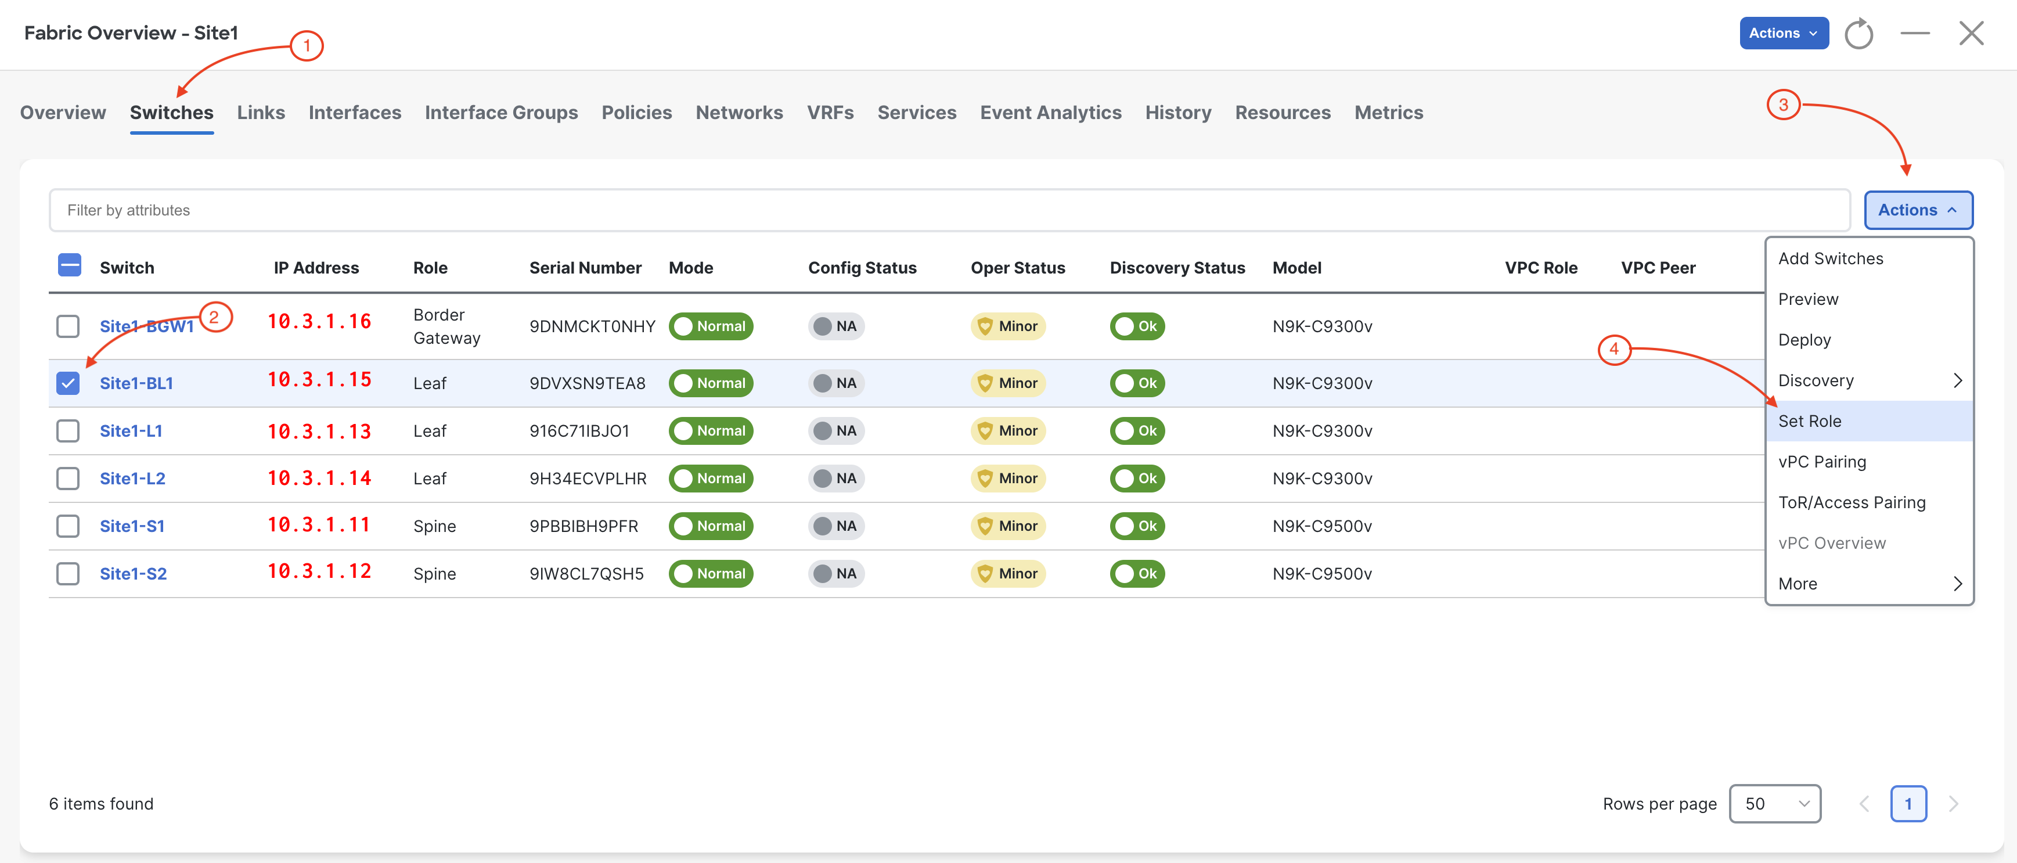2017x863 pixels.
Task: Go to the next page arrow
Action: (1953, 804)
